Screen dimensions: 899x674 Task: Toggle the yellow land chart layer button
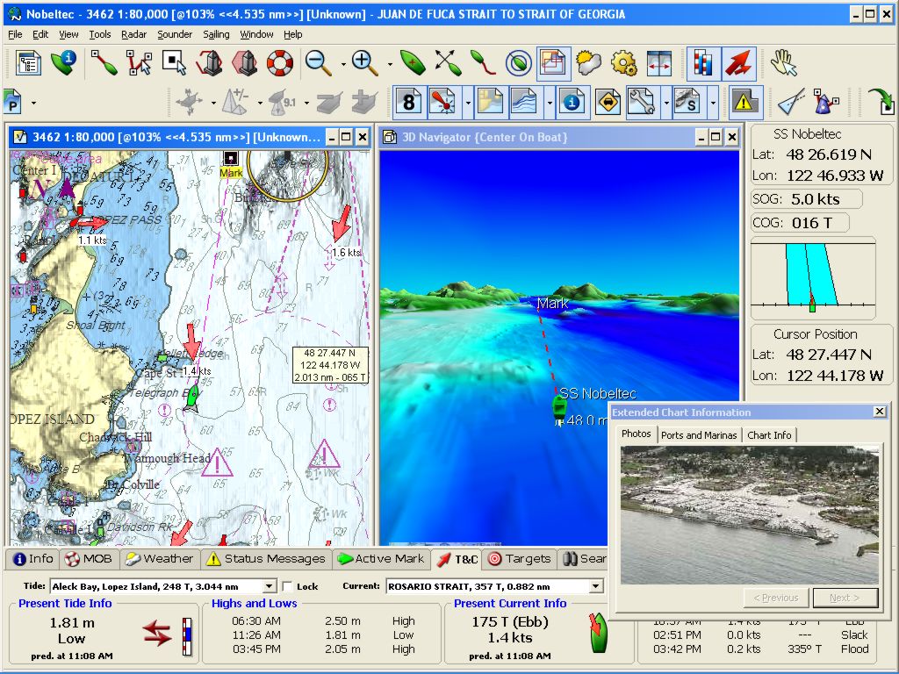click(490, 103)
